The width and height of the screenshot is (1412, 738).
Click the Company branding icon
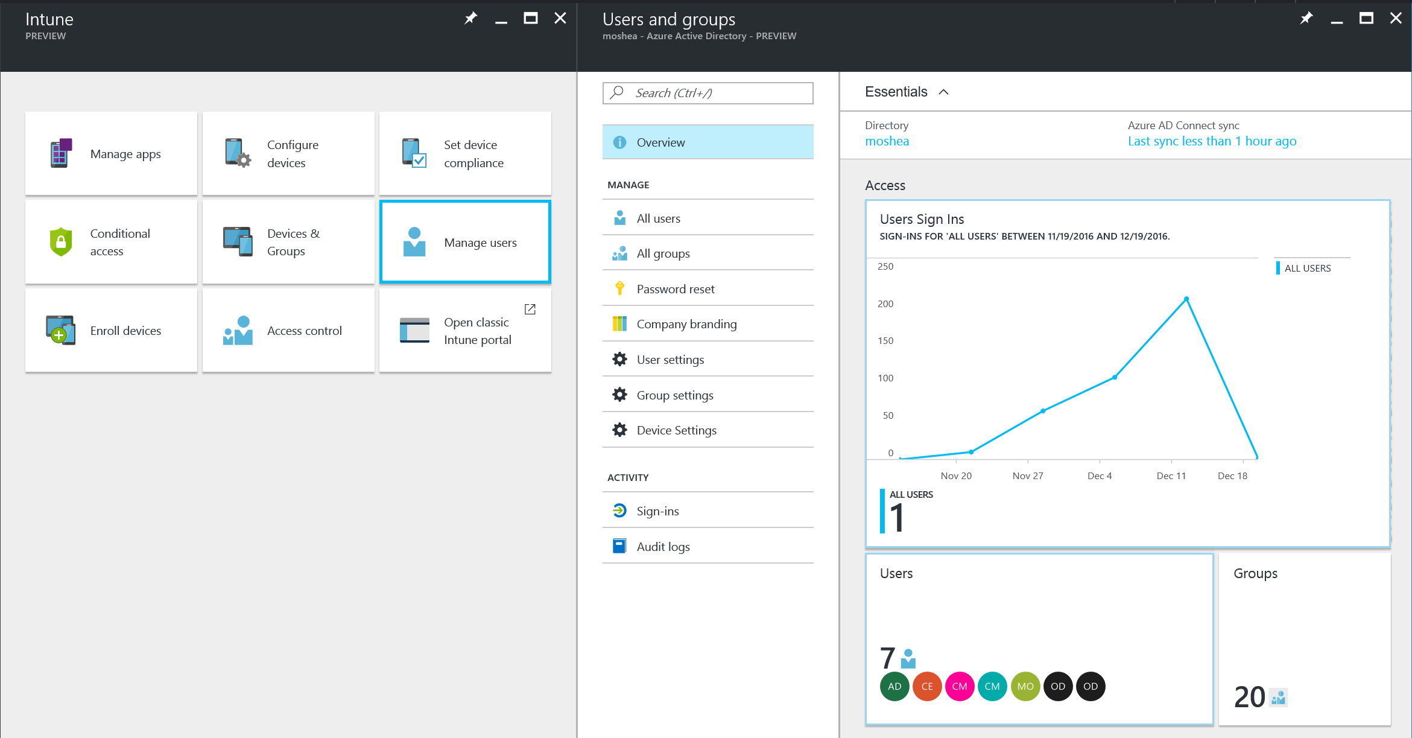click(619, 324)
